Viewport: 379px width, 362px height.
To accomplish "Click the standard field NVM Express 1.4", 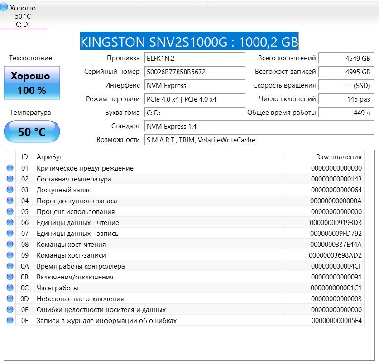I will [259, 127].
